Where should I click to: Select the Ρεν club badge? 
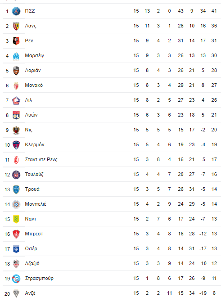click(x=16, y=41)
